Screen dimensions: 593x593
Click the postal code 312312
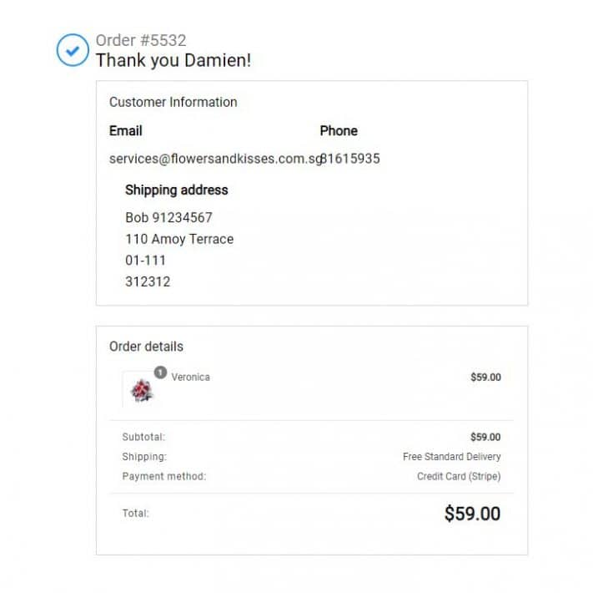tap(148, 281)
